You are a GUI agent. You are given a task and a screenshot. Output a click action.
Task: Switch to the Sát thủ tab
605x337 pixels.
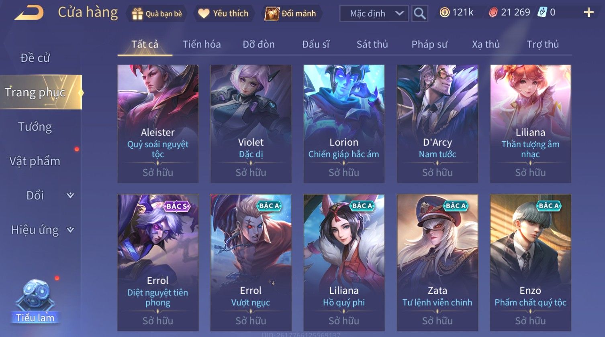coord(372,45)
